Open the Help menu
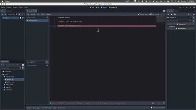 pos(26,7)
